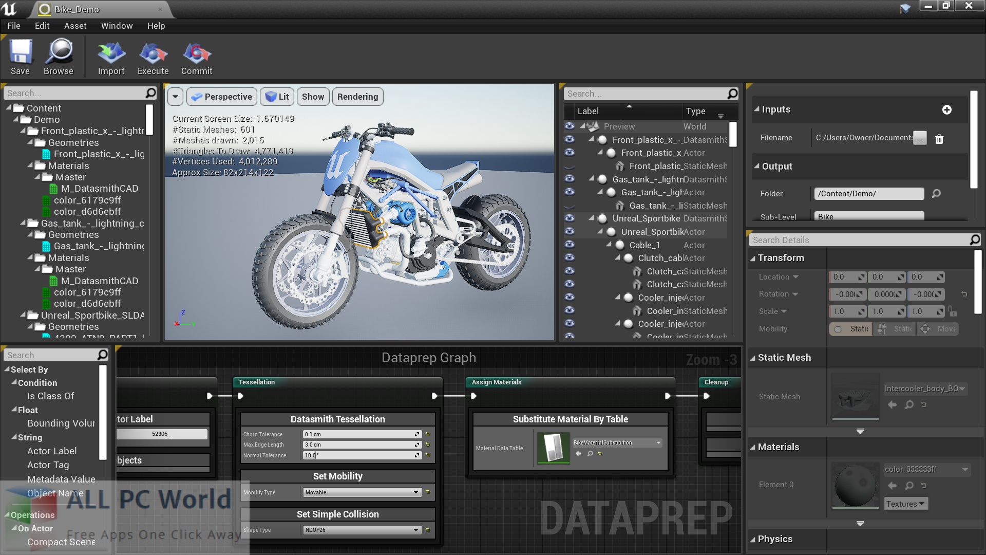
Task: Switch to the Lit rendering mode tab
Action: (278, 96)
